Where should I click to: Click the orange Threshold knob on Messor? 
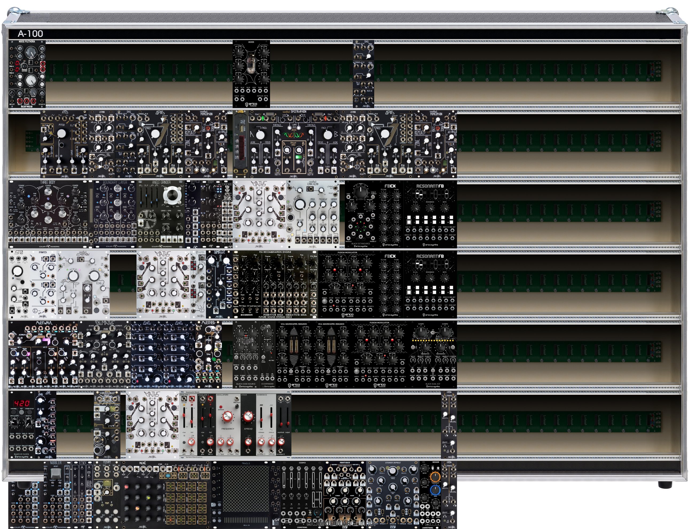pos(435,476)
